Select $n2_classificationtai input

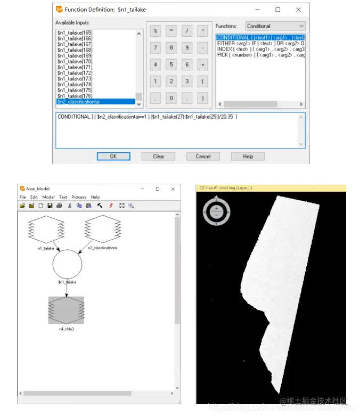click(96, 102)
